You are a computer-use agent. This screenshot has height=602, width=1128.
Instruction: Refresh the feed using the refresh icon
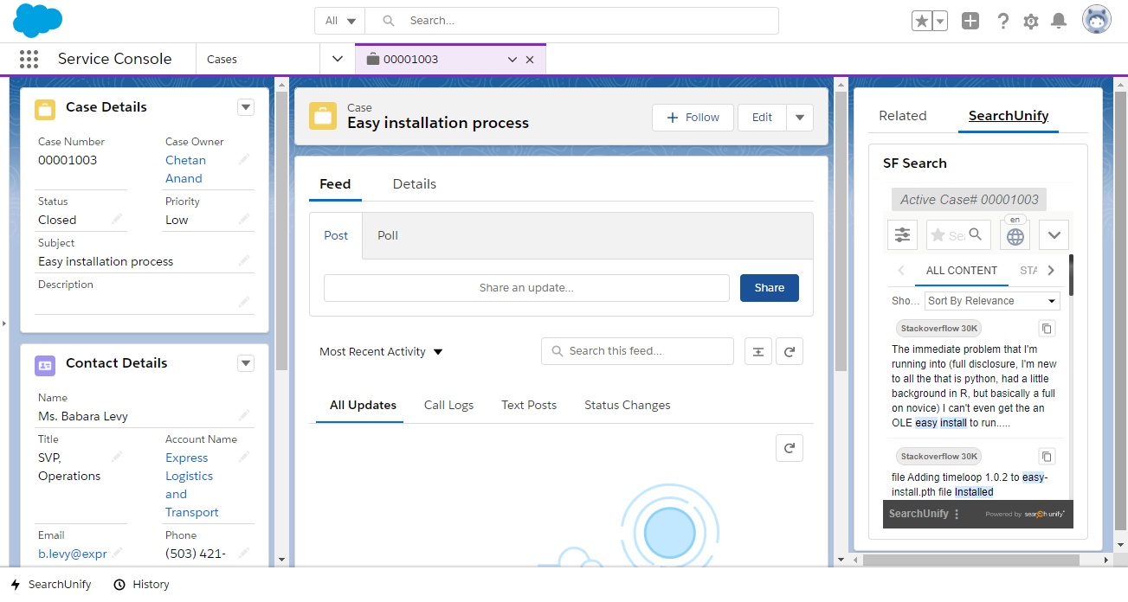(x=789, y=351)
